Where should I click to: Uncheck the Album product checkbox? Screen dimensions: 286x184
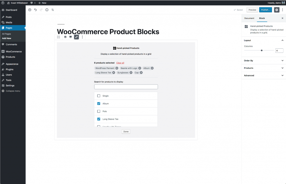(99, 104)
